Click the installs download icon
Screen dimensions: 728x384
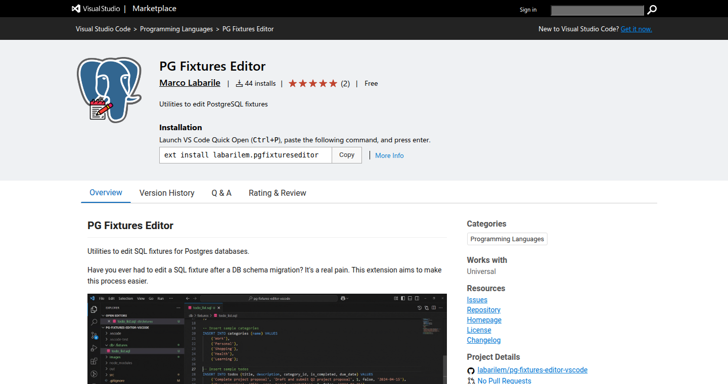pos(240,83)
